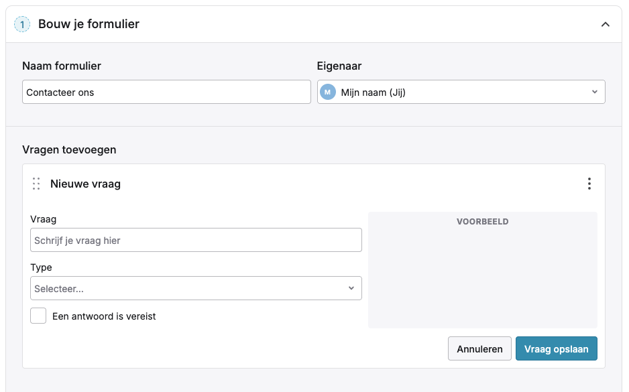Click the Een antwoord is vereist label

pos(104,316)
